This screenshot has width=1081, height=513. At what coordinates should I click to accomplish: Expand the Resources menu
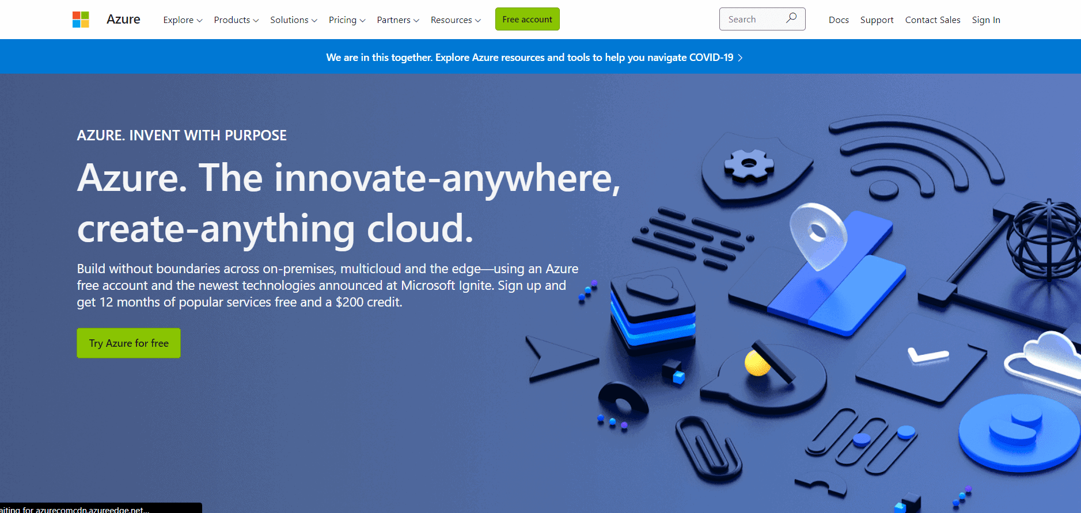point(456,20)
